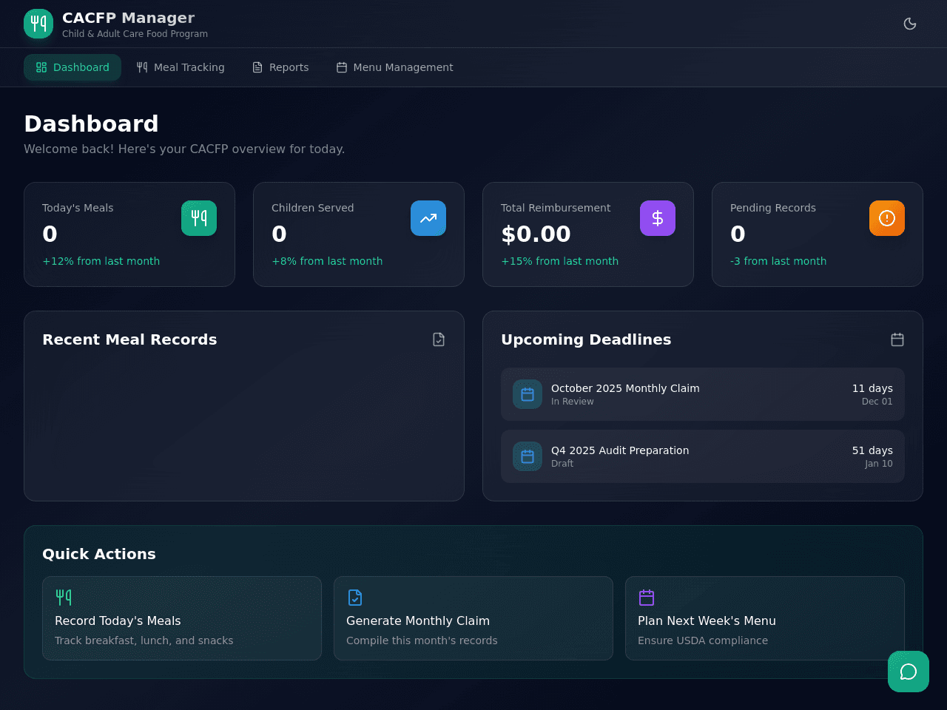947x710 pixels.
Task: Click the Pending Records alert icon
Action: pyautogui.click(x=887, y=218)
